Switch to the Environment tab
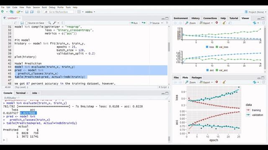 (x=180, y=18)
